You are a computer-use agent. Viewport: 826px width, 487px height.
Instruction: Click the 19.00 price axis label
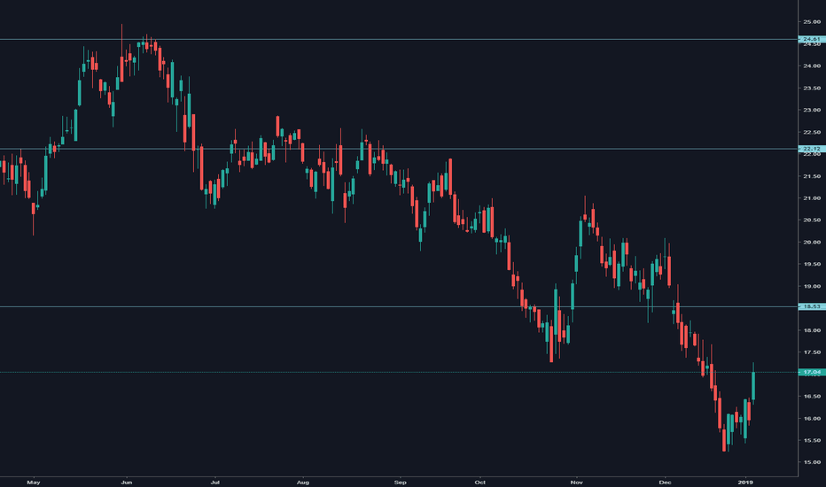click(812, 286)
